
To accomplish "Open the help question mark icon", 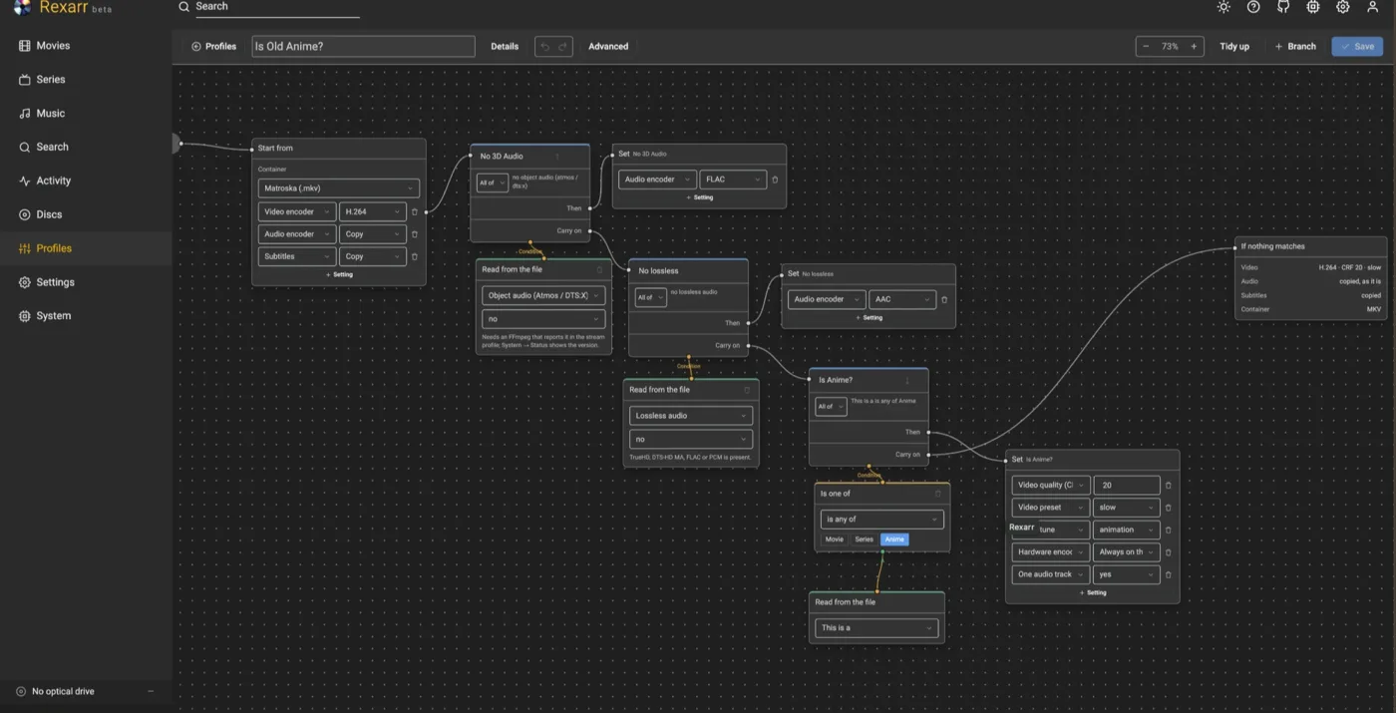I will point(1253,7).
